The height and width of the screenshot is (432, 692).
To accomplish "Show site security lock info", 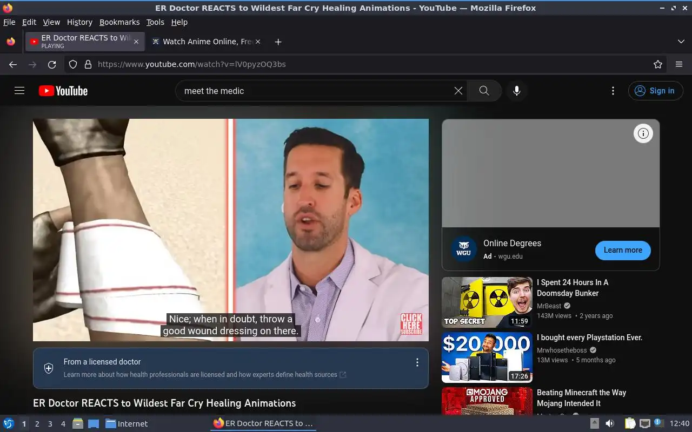I will coord(88,64).
